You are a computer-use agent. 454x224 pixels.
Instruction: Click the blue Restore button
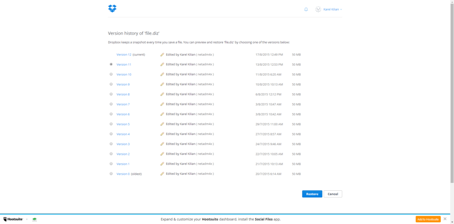[312, 194]
